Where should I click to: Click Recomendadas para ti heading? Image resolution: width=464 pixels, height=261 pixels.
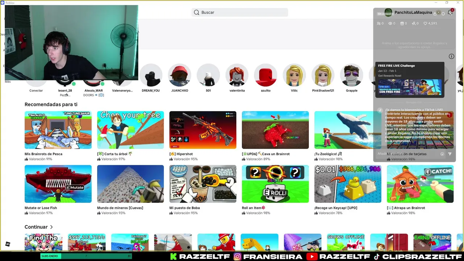pos(51,104)
